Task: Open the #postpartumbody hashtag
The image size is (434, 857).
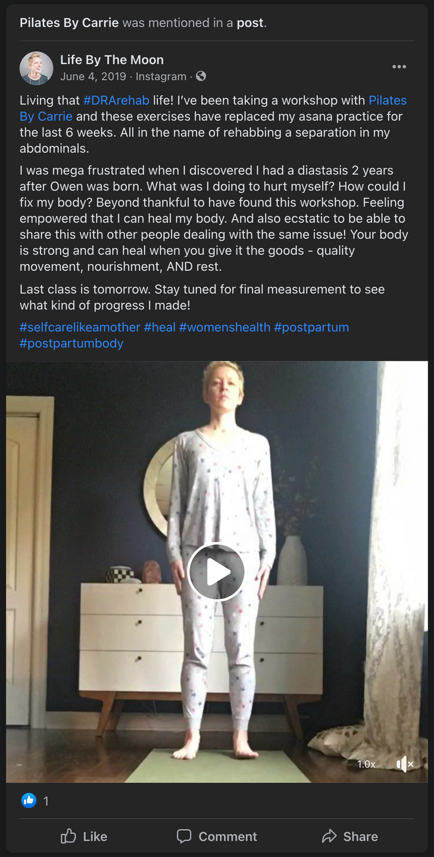Action: [71, 343]
